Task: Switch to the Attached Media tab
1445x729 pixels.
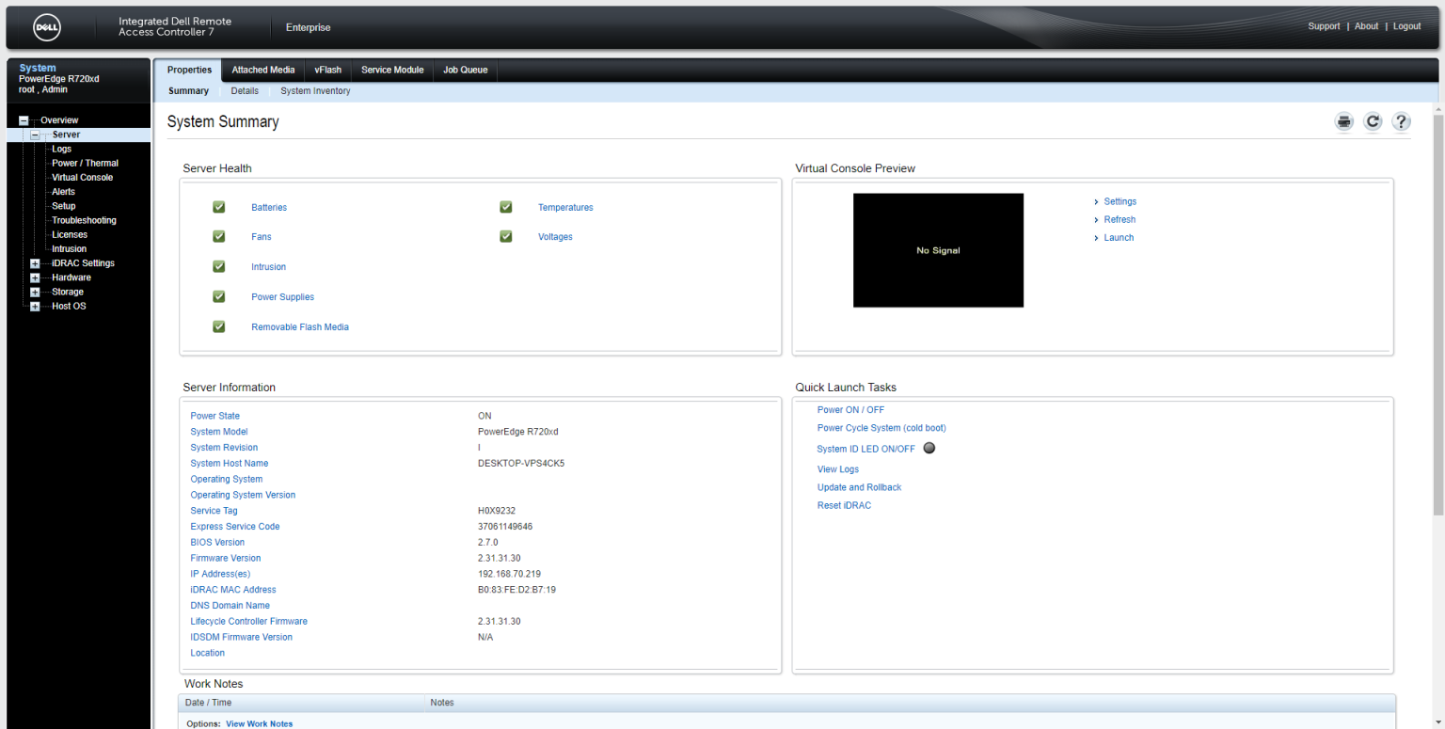Action: click(262, 70)
